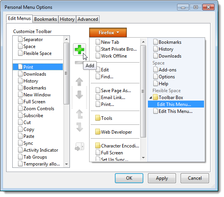Click the page icon beside Activity Indicator
Viewport: 224px width, 197px height.
(20, 150)
